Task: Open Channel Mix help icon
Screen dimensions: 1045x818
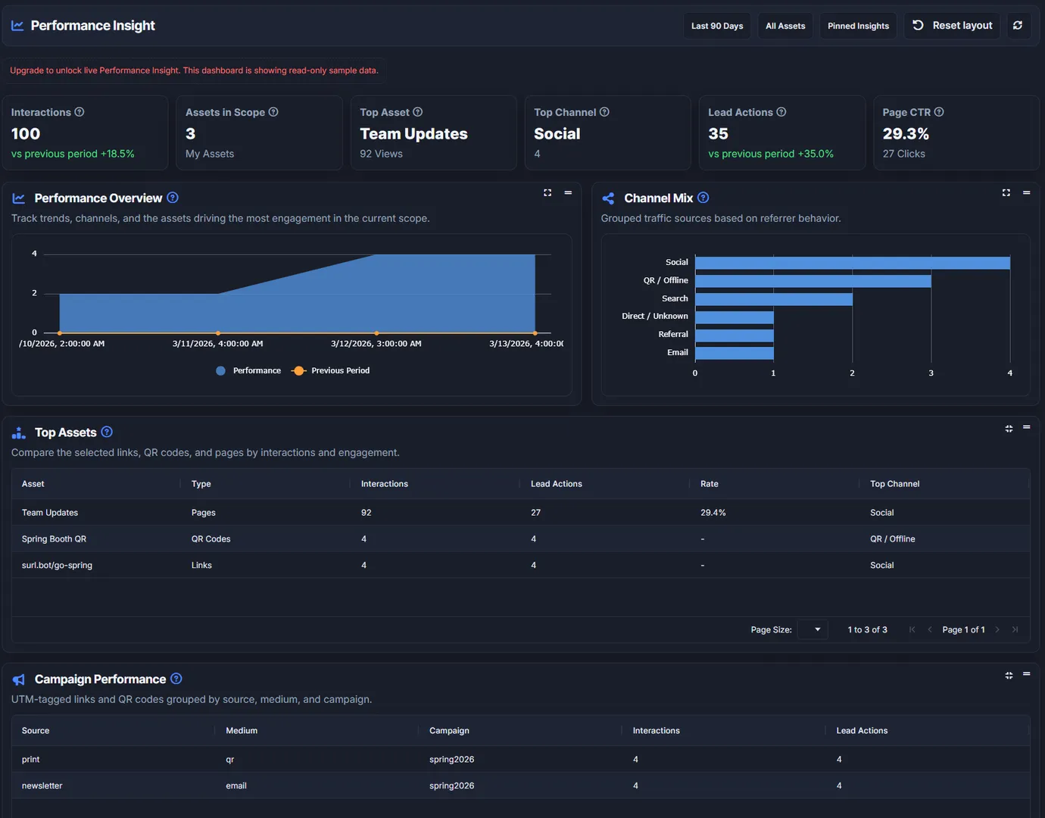Action: pyautogui.click(x=703, y=198)
